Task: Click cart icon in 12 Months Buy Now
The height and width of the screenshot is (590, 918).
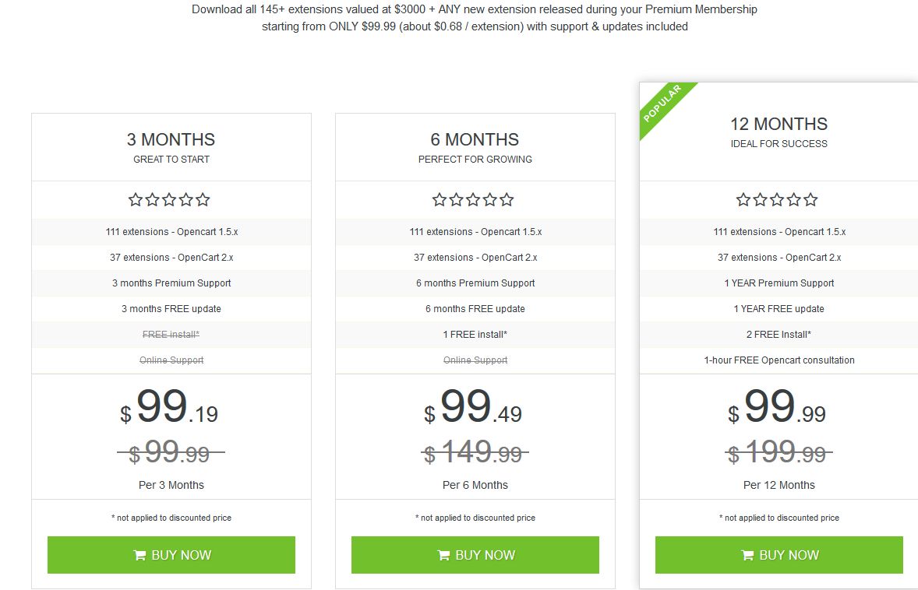Action: pyautogui.click(x=748, y=555)
